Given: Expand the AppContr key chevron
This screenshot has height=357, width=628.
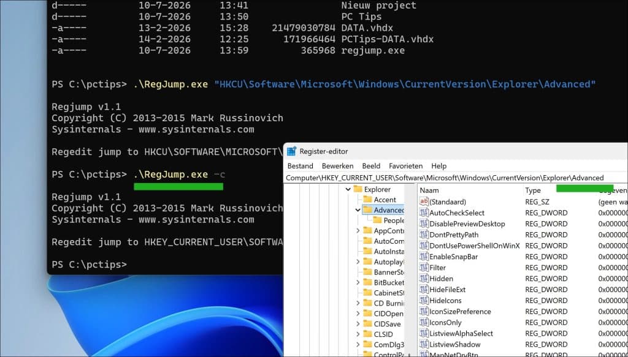Looking at the screenshot, I should pos(358,231).
